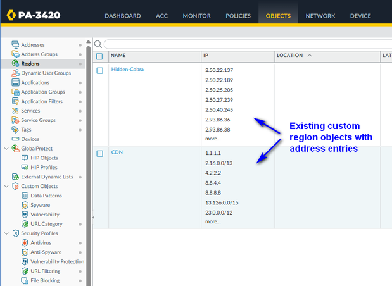Viewport: 392px width, 286px height.
Task: Collapse the Custom Objects tree node
Action: coord(6,186)
